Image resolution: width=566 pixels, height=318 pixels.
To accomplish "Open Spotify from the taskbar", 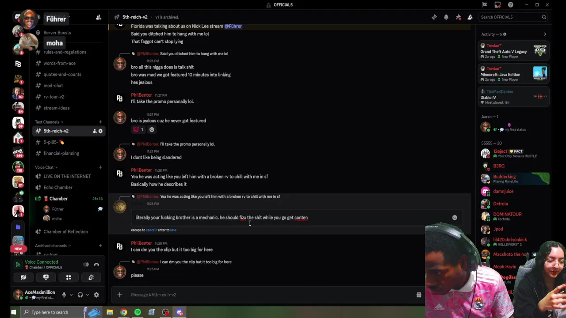I will coord(138,312).
